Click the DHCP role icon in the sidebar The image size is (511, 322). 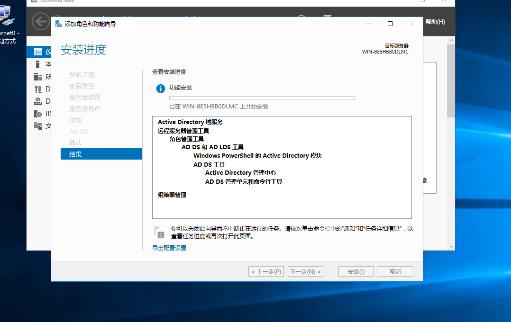(39, 89)
